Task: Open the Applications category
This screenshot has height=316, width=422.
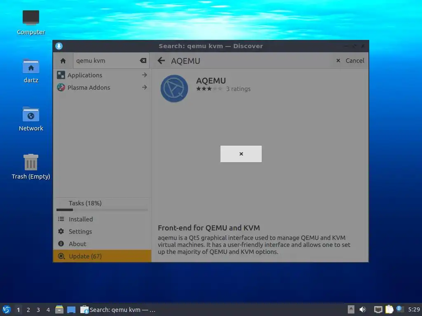Action: [102, 75]
